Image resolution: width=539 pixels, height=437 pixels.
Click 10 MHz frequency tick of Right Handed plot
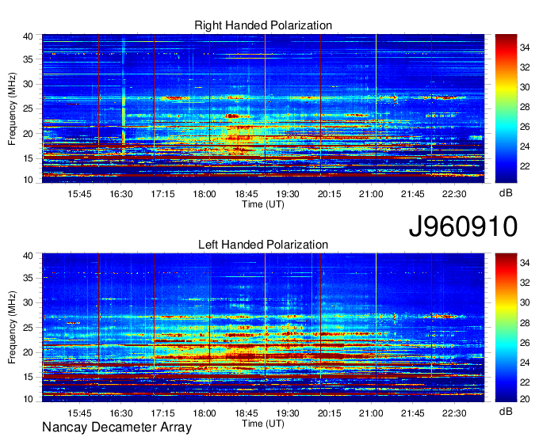(28, 180)
